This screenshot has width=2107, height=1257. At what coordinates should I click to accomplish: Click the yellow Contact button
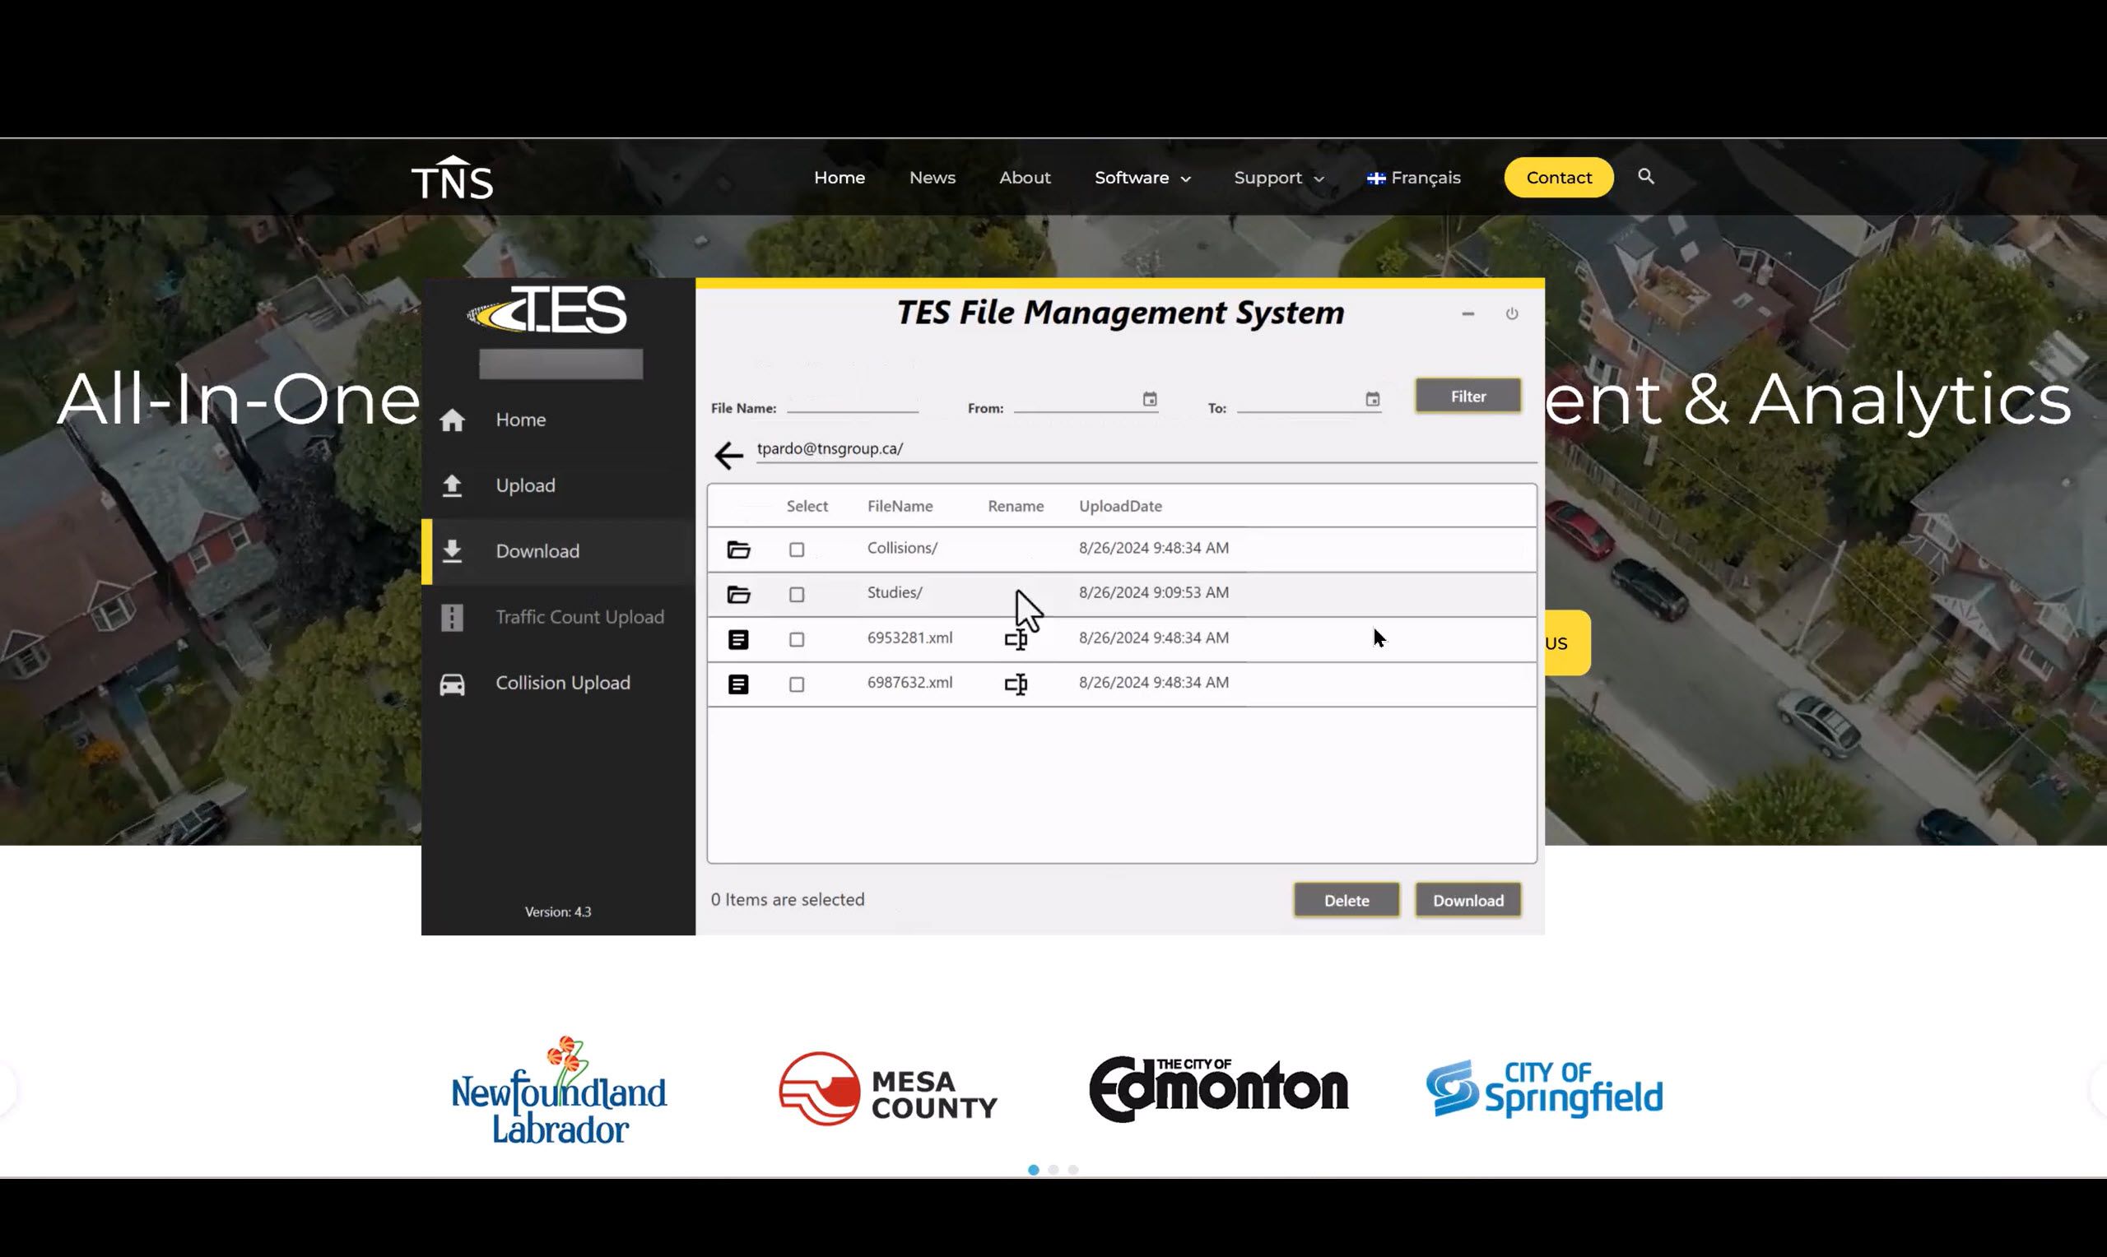point(1558,178)
